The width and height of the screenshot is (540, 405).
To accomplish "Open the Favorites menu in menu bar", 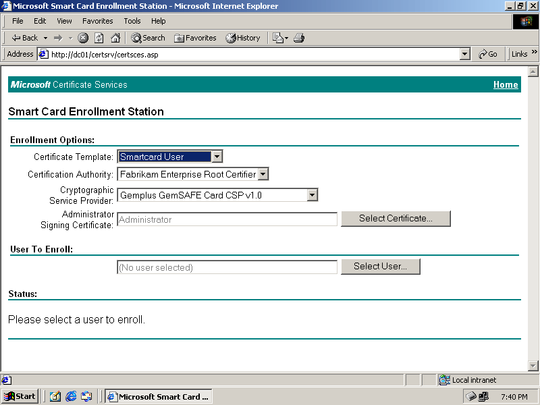I will [98, 21].
